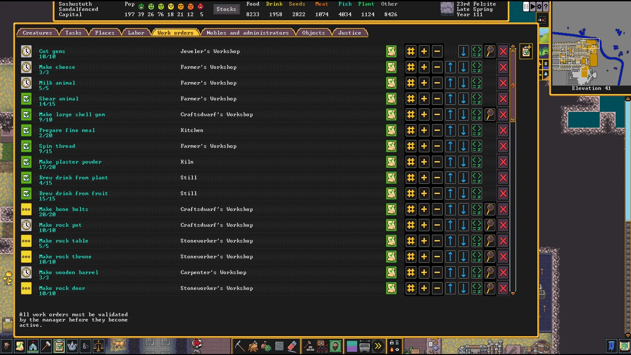Image resolution: width=631 pixels, height=355 pixels.
Task: Click the Prepare fine meal order name
Action: pyautogui.click(x=67, y=130)
